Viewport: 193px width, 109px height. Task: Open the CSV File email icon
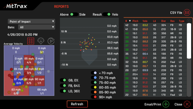pyautogui.click(x=187, y=12)
